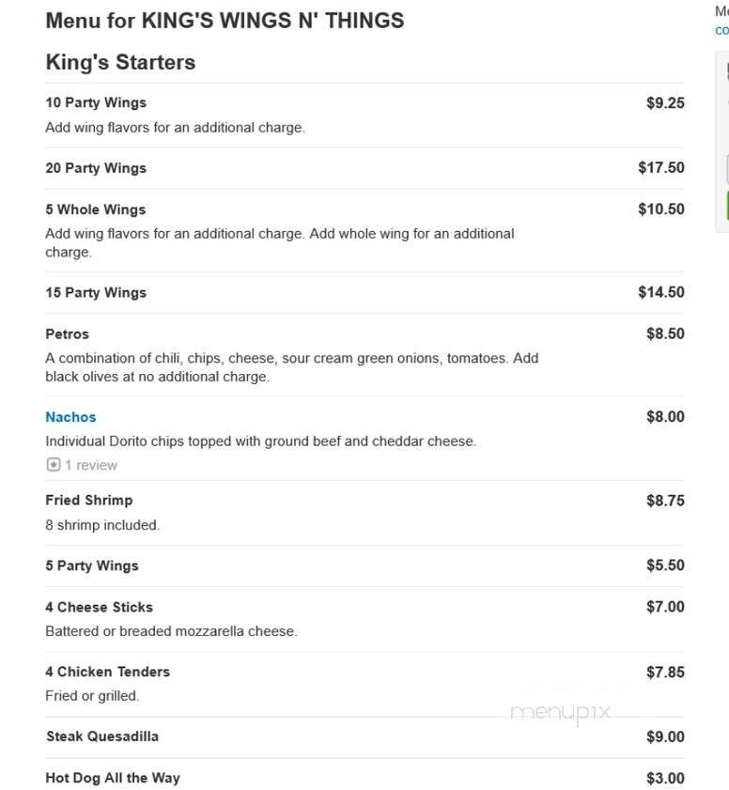Click the star icon beside 1 review
729x790 pixels.
[53, 464]
